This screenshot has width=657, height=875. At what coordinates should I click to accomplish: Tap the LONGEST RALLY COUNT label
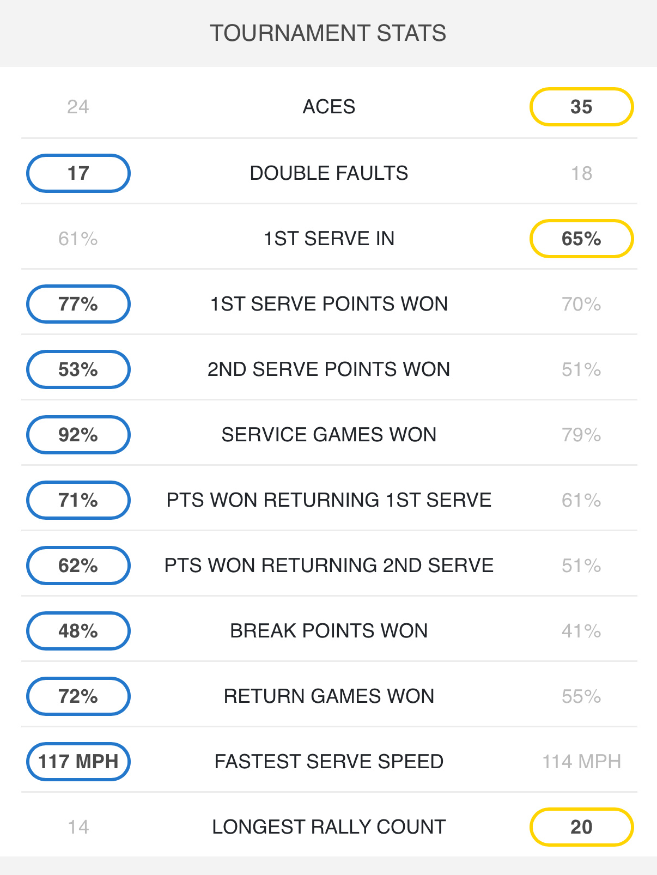pos(329,827)
